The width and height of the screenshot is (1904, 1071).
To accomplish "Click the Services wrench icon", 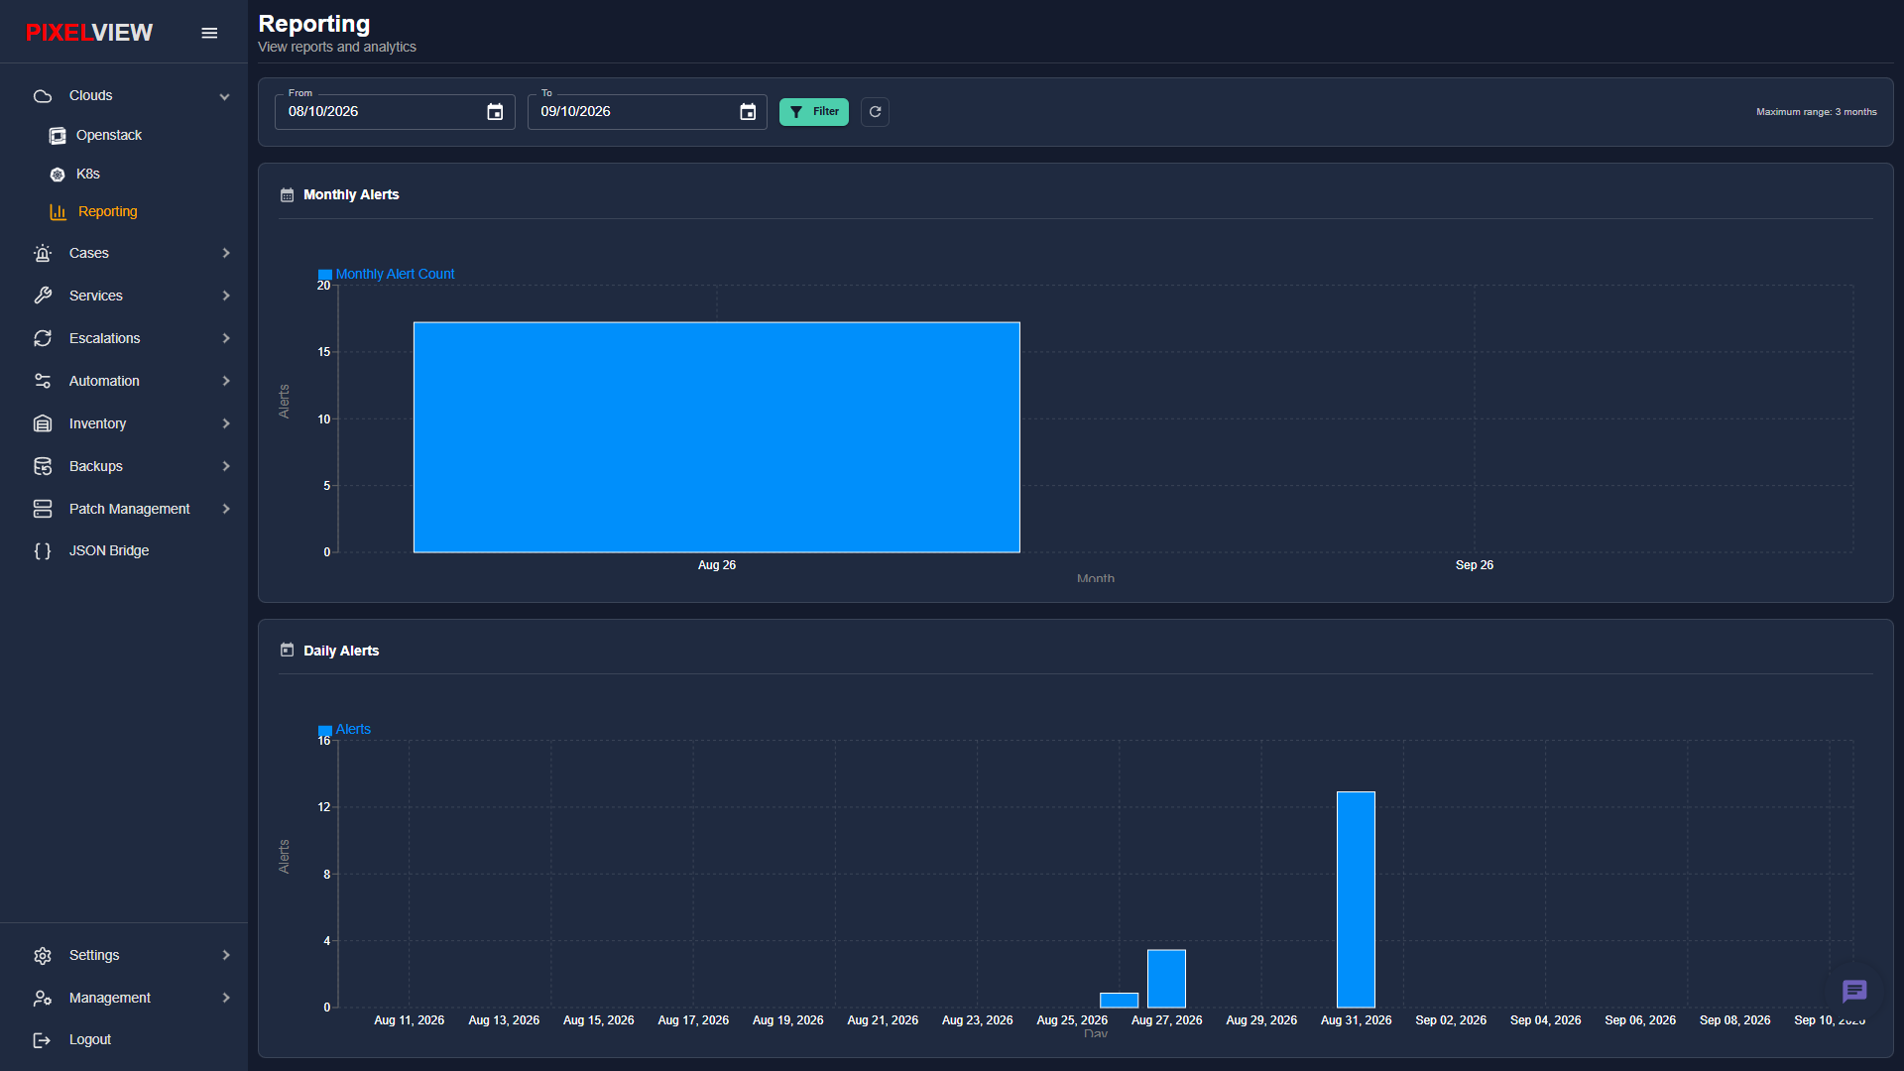I will (43, 296).
